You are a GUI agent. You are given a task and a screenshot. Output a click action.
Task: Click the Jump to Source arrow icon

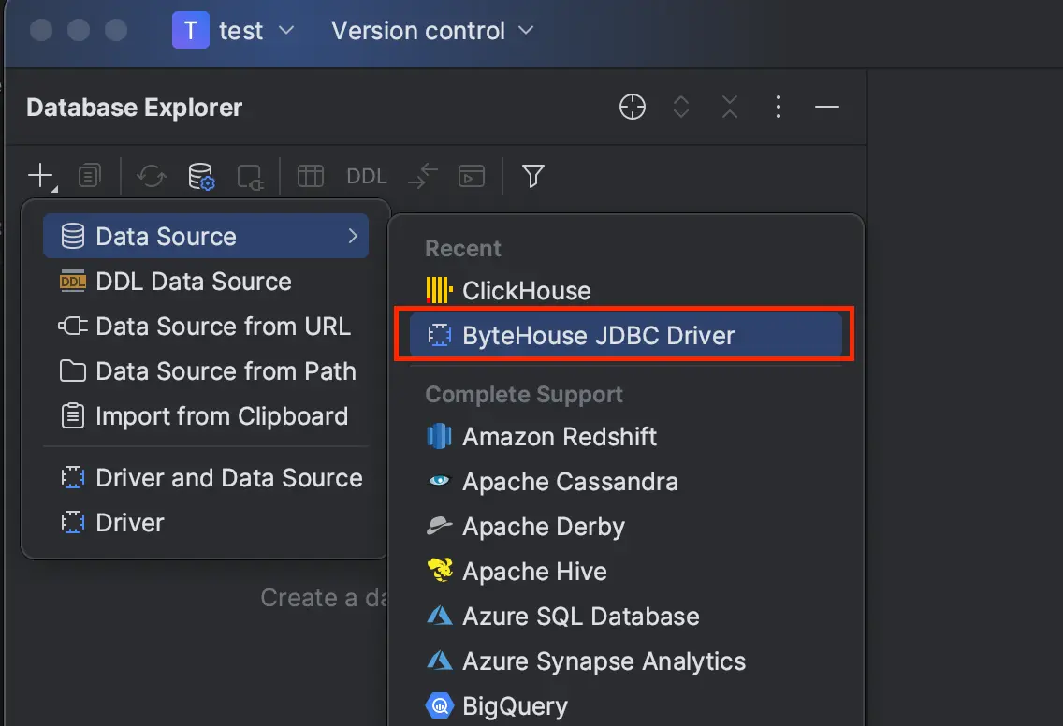423,176
